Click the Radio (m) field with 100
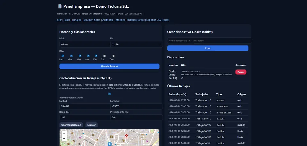Screen dimensions: 307x146 pyautogui.click(x=85, y=118)
